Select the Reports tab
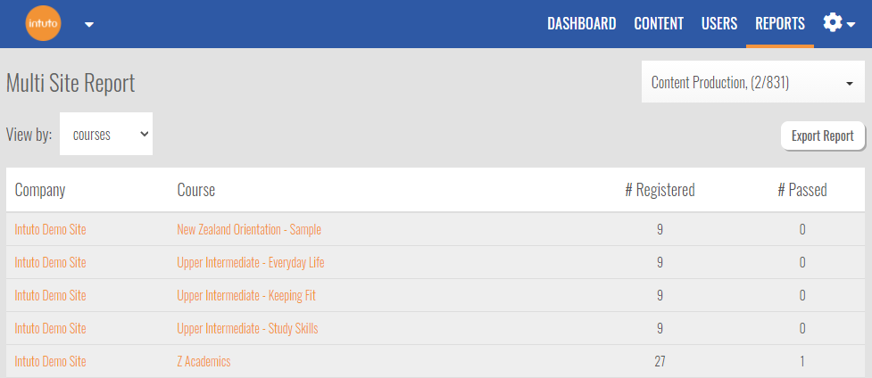 click(779, 24)
